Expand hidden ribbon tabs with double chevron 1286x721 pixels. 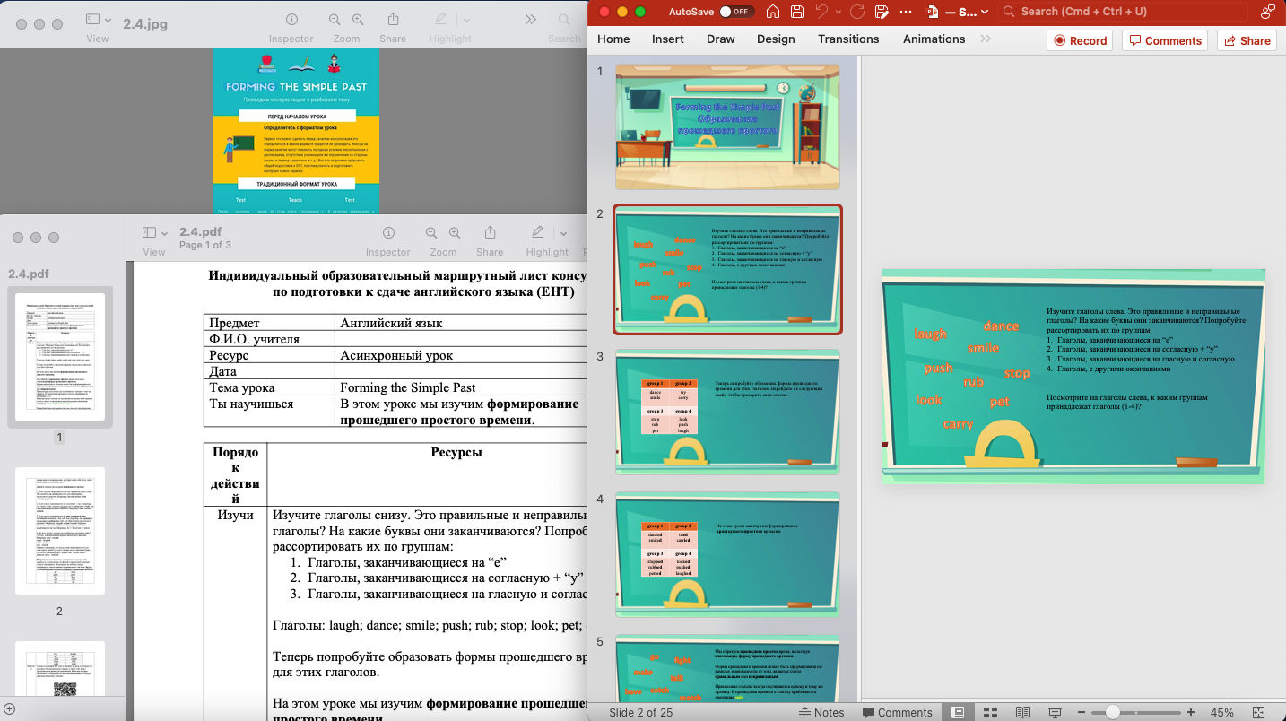tap(986, 39)
